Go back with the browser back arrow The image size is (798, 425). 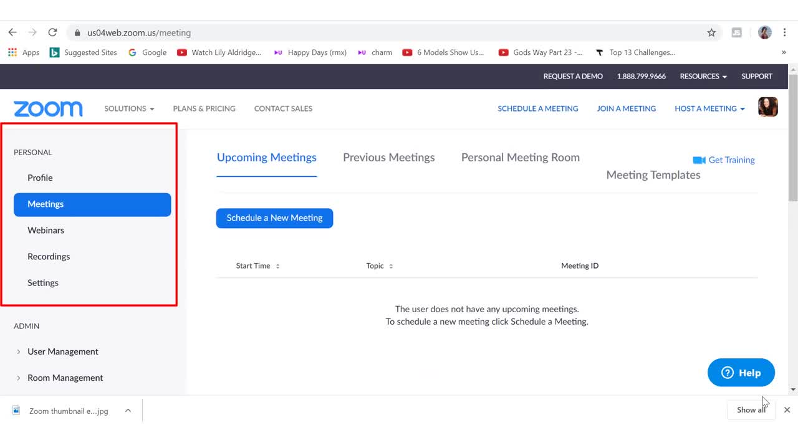click(12, 32)
